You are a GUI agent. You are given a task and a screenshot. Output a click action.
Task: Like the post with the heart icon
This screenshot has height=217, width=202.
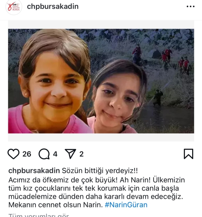click(13, 154)
